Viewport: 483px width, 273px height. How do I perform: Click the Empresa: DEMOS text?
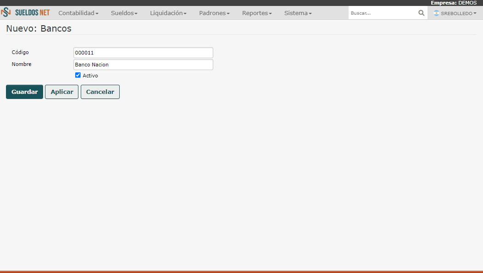[x=454, y=3]
